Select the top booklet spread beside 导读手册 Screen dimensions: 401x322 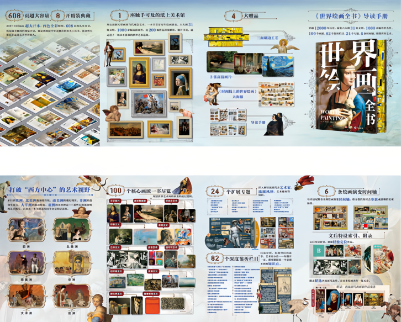[228, 115]
